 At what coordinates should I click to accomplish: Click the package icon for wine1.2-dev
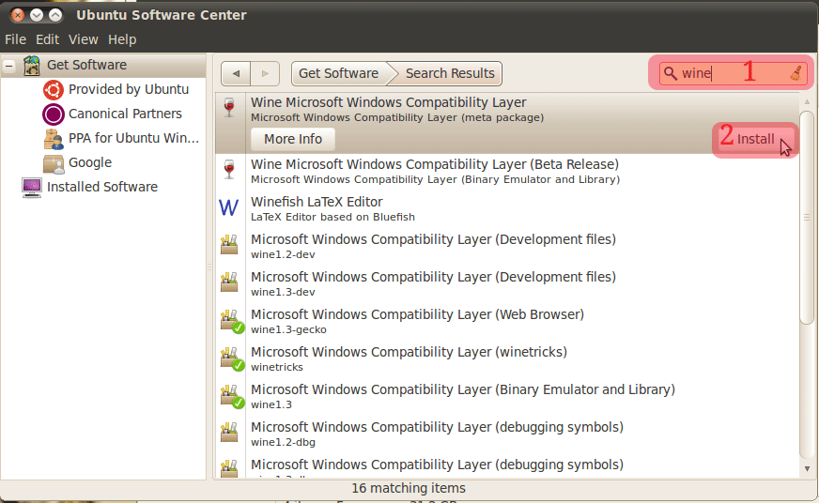(x=229, y=245)
